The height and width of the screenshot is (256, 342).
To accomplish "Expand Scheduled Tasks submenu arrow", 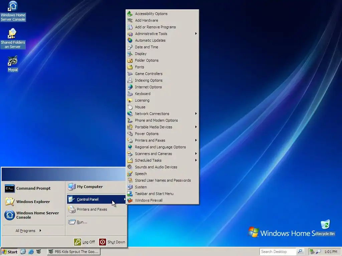I will click(x=196, y=160).
